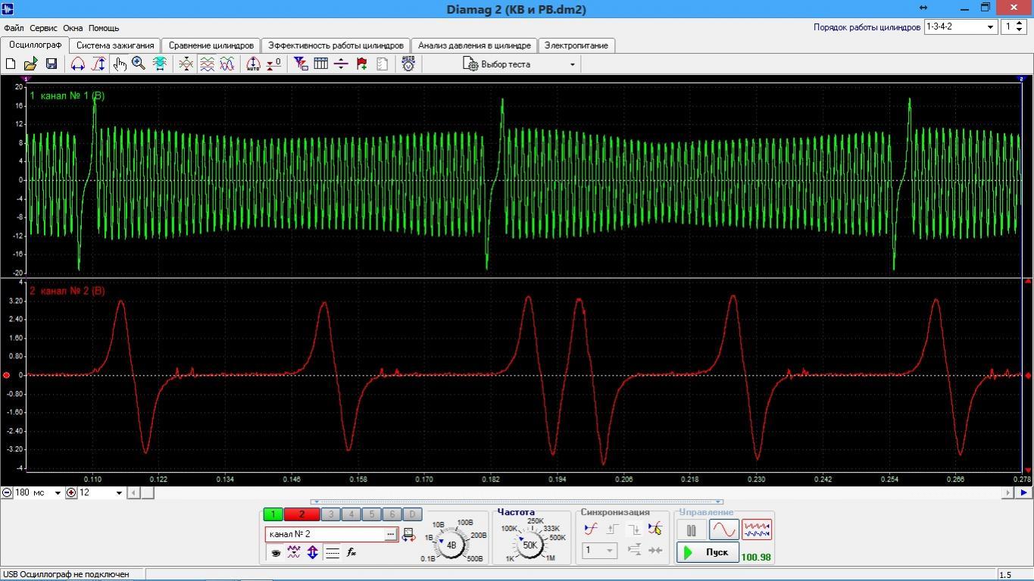Click the 4В voltage range knob
This screenshot has width=1034, height=581.
pos(451,545)
